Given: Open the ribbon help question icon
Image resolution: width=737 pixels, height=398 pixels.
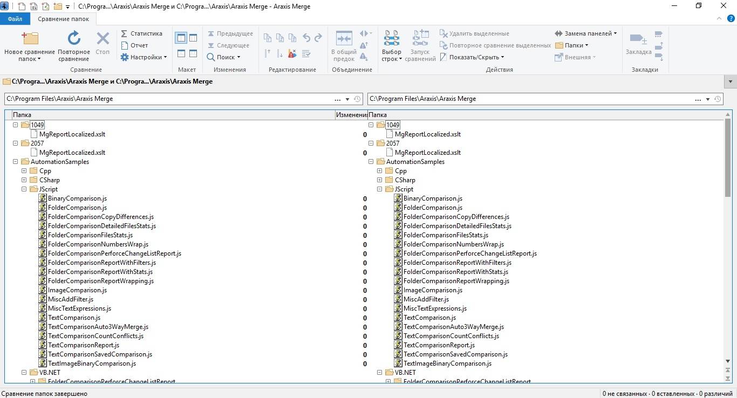Looking at the screenshot, I should click(731, 19).
